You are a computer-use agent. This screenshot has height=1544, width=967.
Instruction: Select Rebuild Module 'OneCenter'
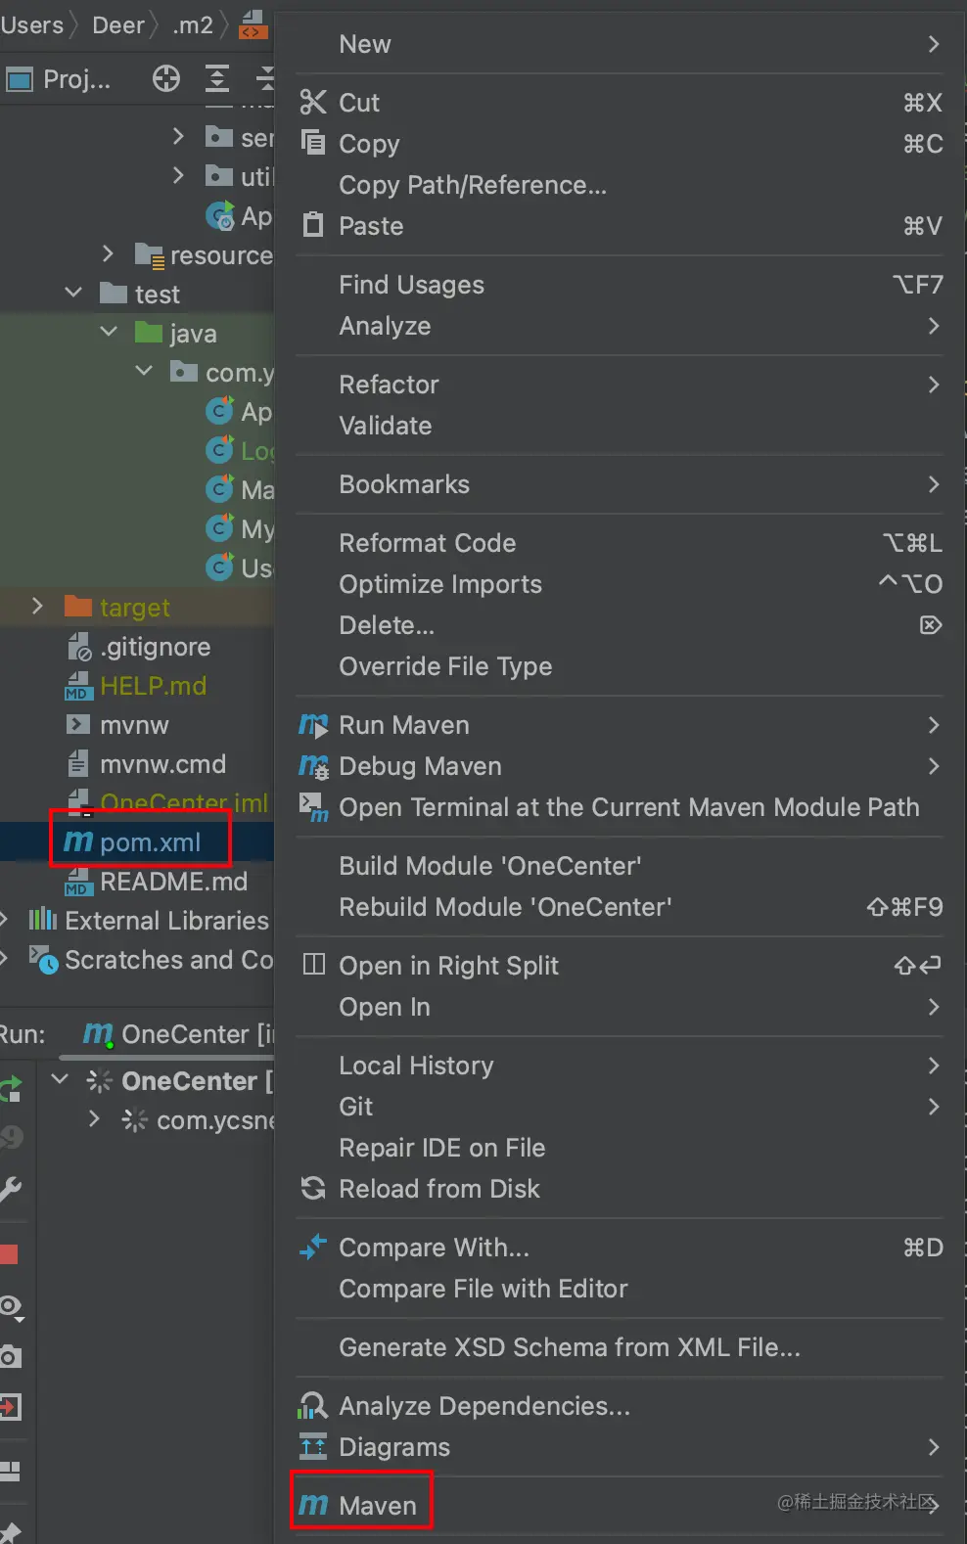pos(505,907)
